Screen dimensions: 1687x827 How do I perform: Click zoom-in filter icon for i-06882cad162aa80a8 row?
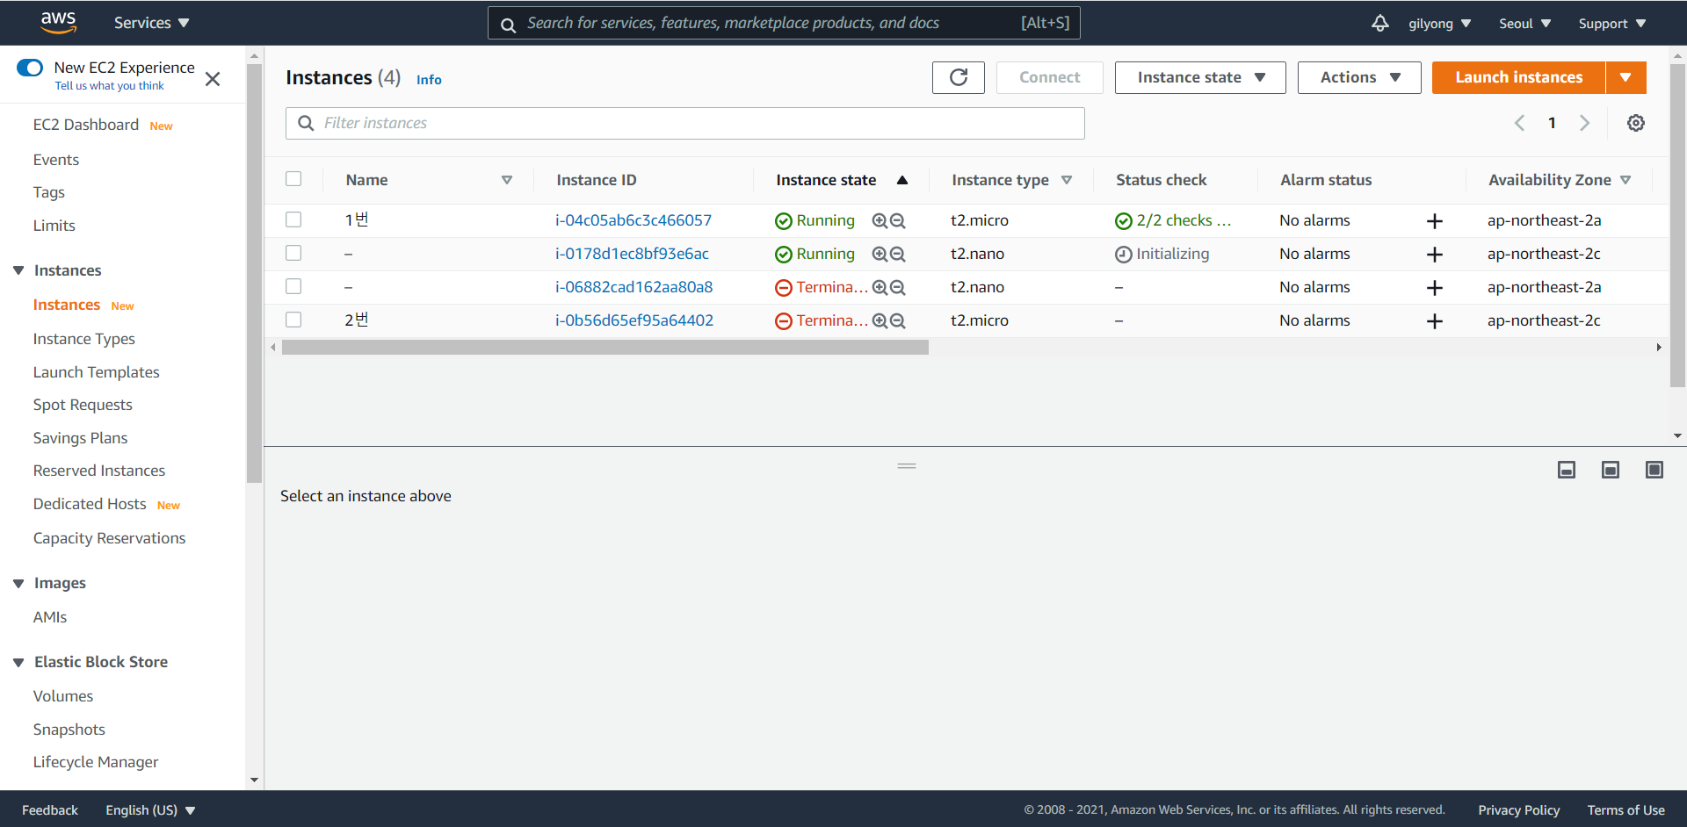point(880,287)
